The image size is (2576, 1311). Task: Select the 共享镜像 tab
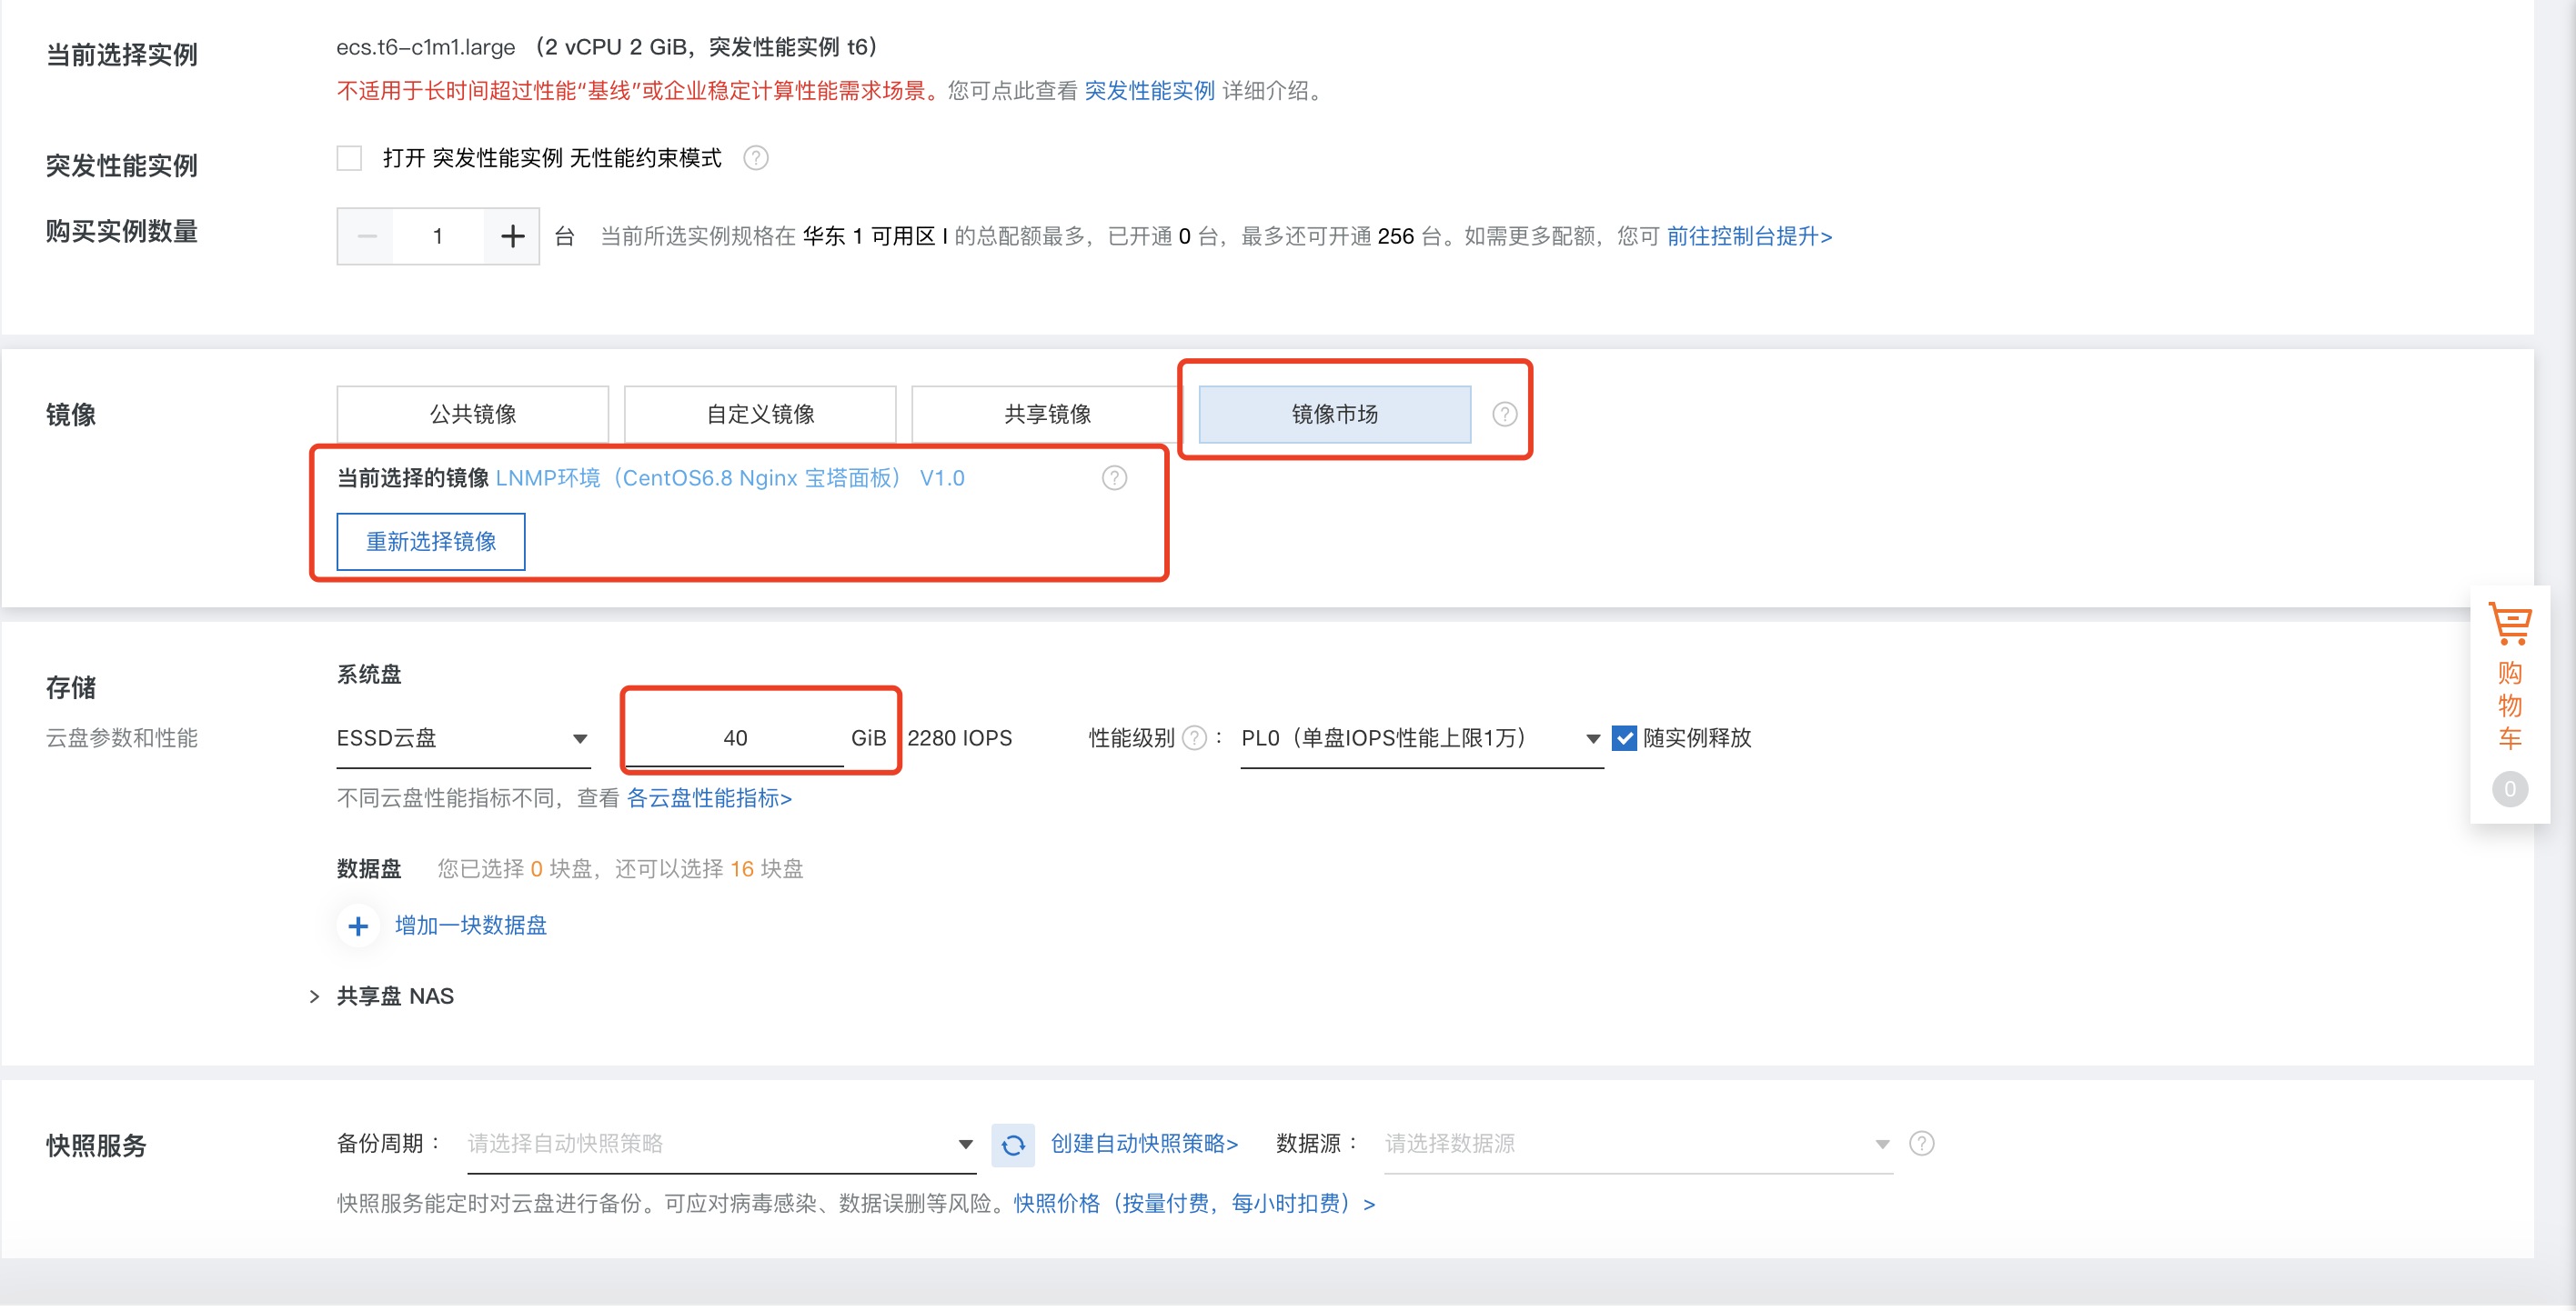point(1047,414)
